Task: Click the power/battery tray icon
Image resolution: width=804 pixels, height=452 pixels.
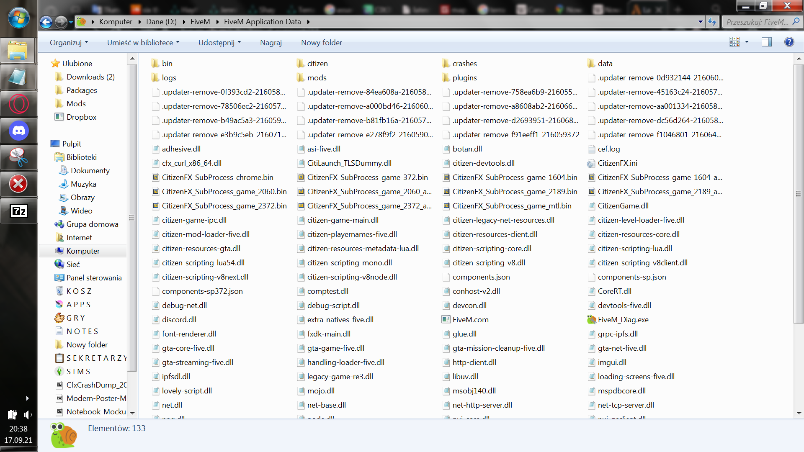Action: [12, 415]
